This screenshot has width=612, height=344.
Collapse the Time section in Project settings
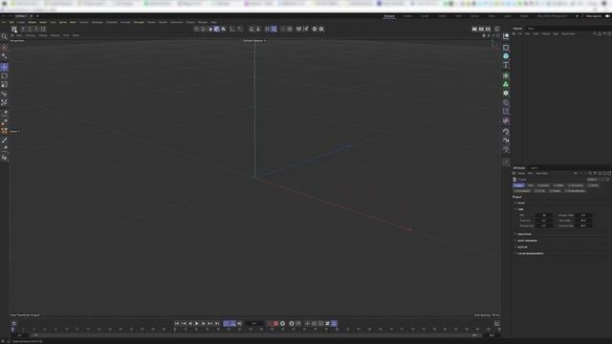(520, 209)
